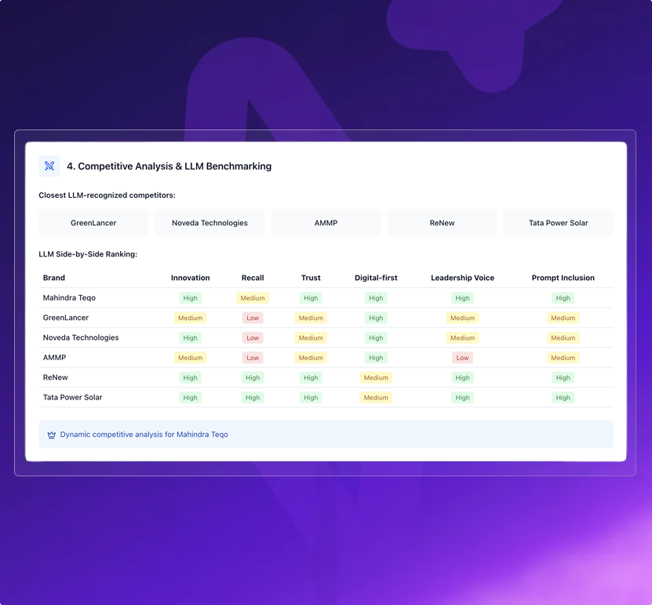
Task: Select the Digital-first column header
Action: [x=376, y=278]
